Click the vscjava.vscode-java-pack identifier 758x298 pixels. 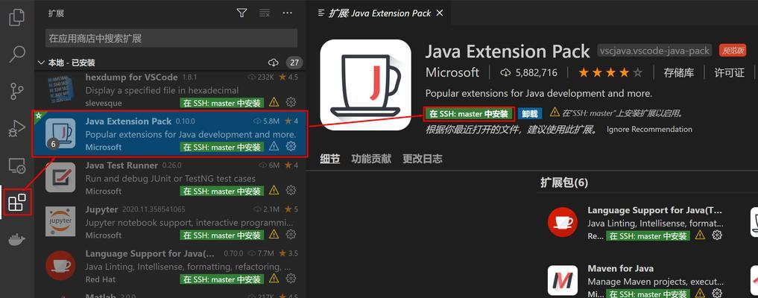(654, 51)
